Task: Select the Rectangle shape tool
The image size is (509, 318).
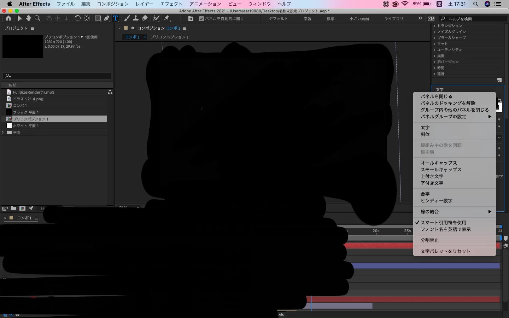Action: tap(98, 18)
